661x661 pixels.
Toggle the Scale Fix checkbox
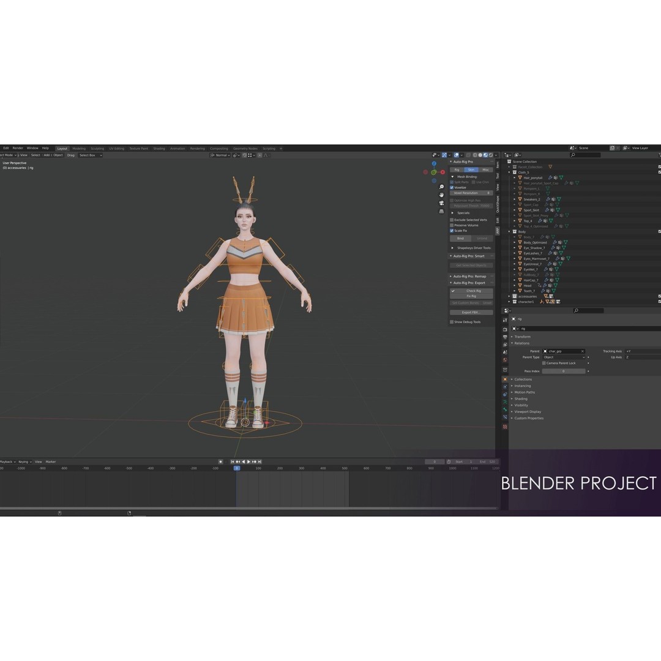click(452, 231)
